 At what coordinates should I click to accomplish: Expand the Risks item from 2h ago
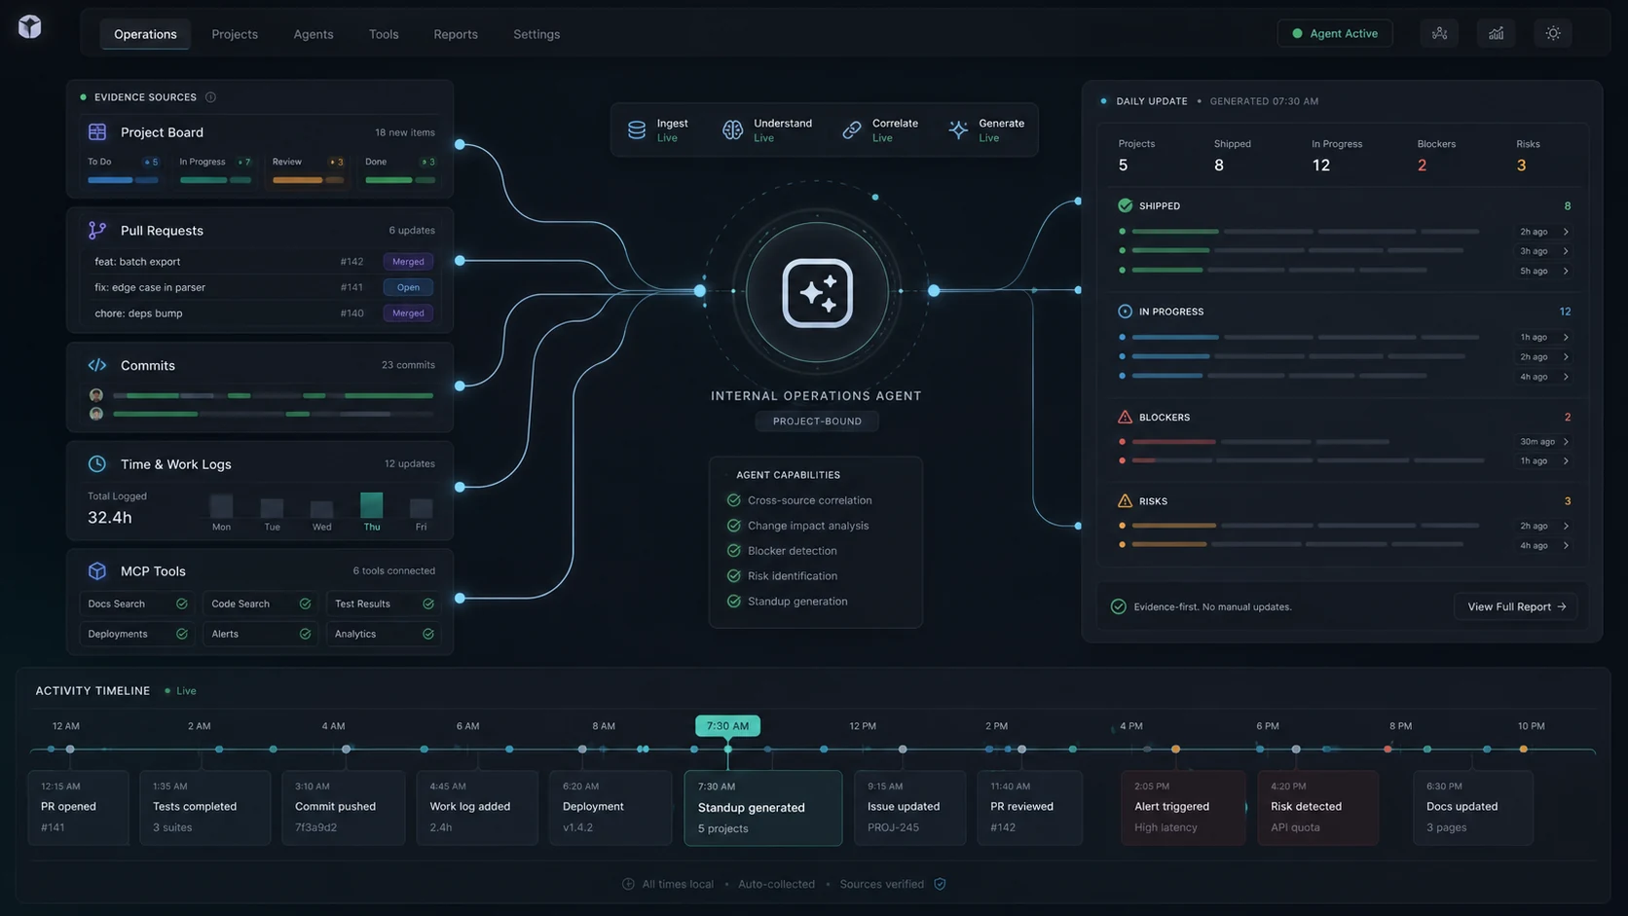1566,526
